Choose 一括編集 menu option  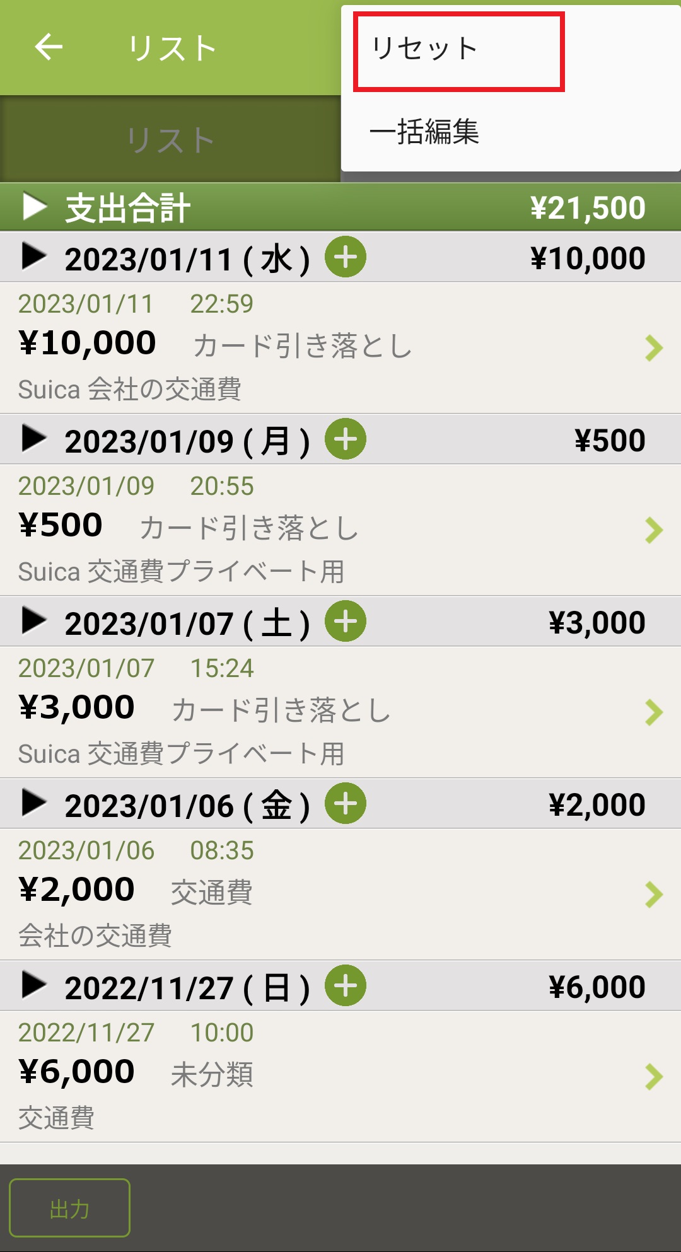[424, 132]
